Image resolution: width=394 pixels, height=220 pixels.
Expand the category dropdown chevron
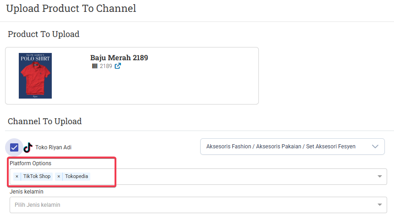point(375,147)
